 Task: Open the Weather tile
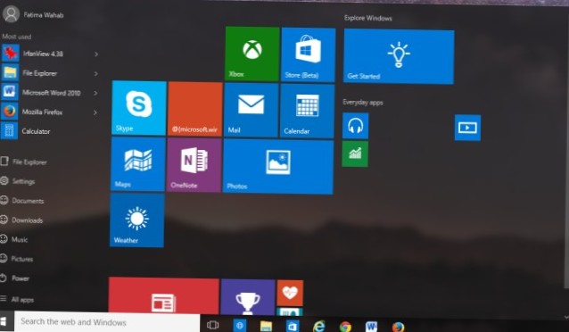click(136, 220)
